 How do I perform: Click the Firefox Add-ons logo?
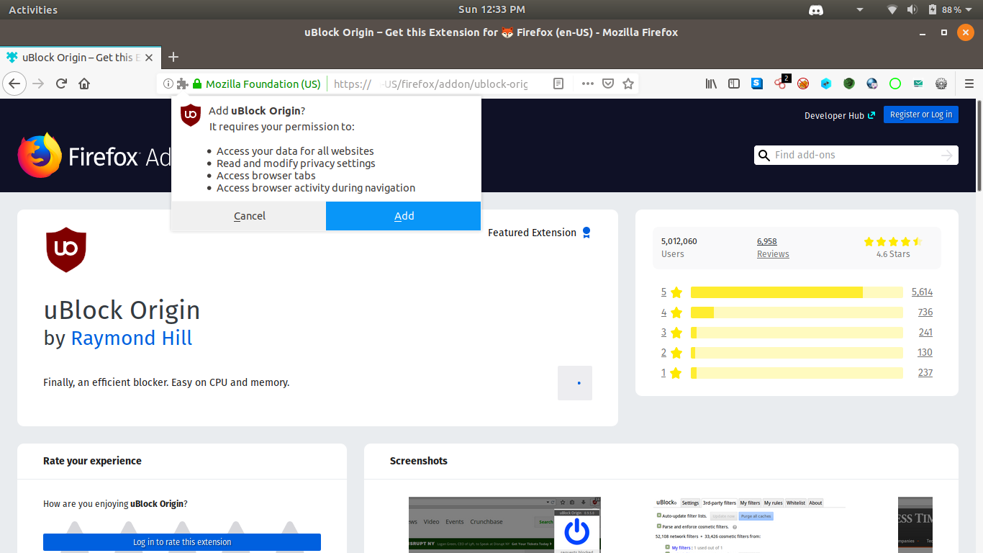point(95,155)
